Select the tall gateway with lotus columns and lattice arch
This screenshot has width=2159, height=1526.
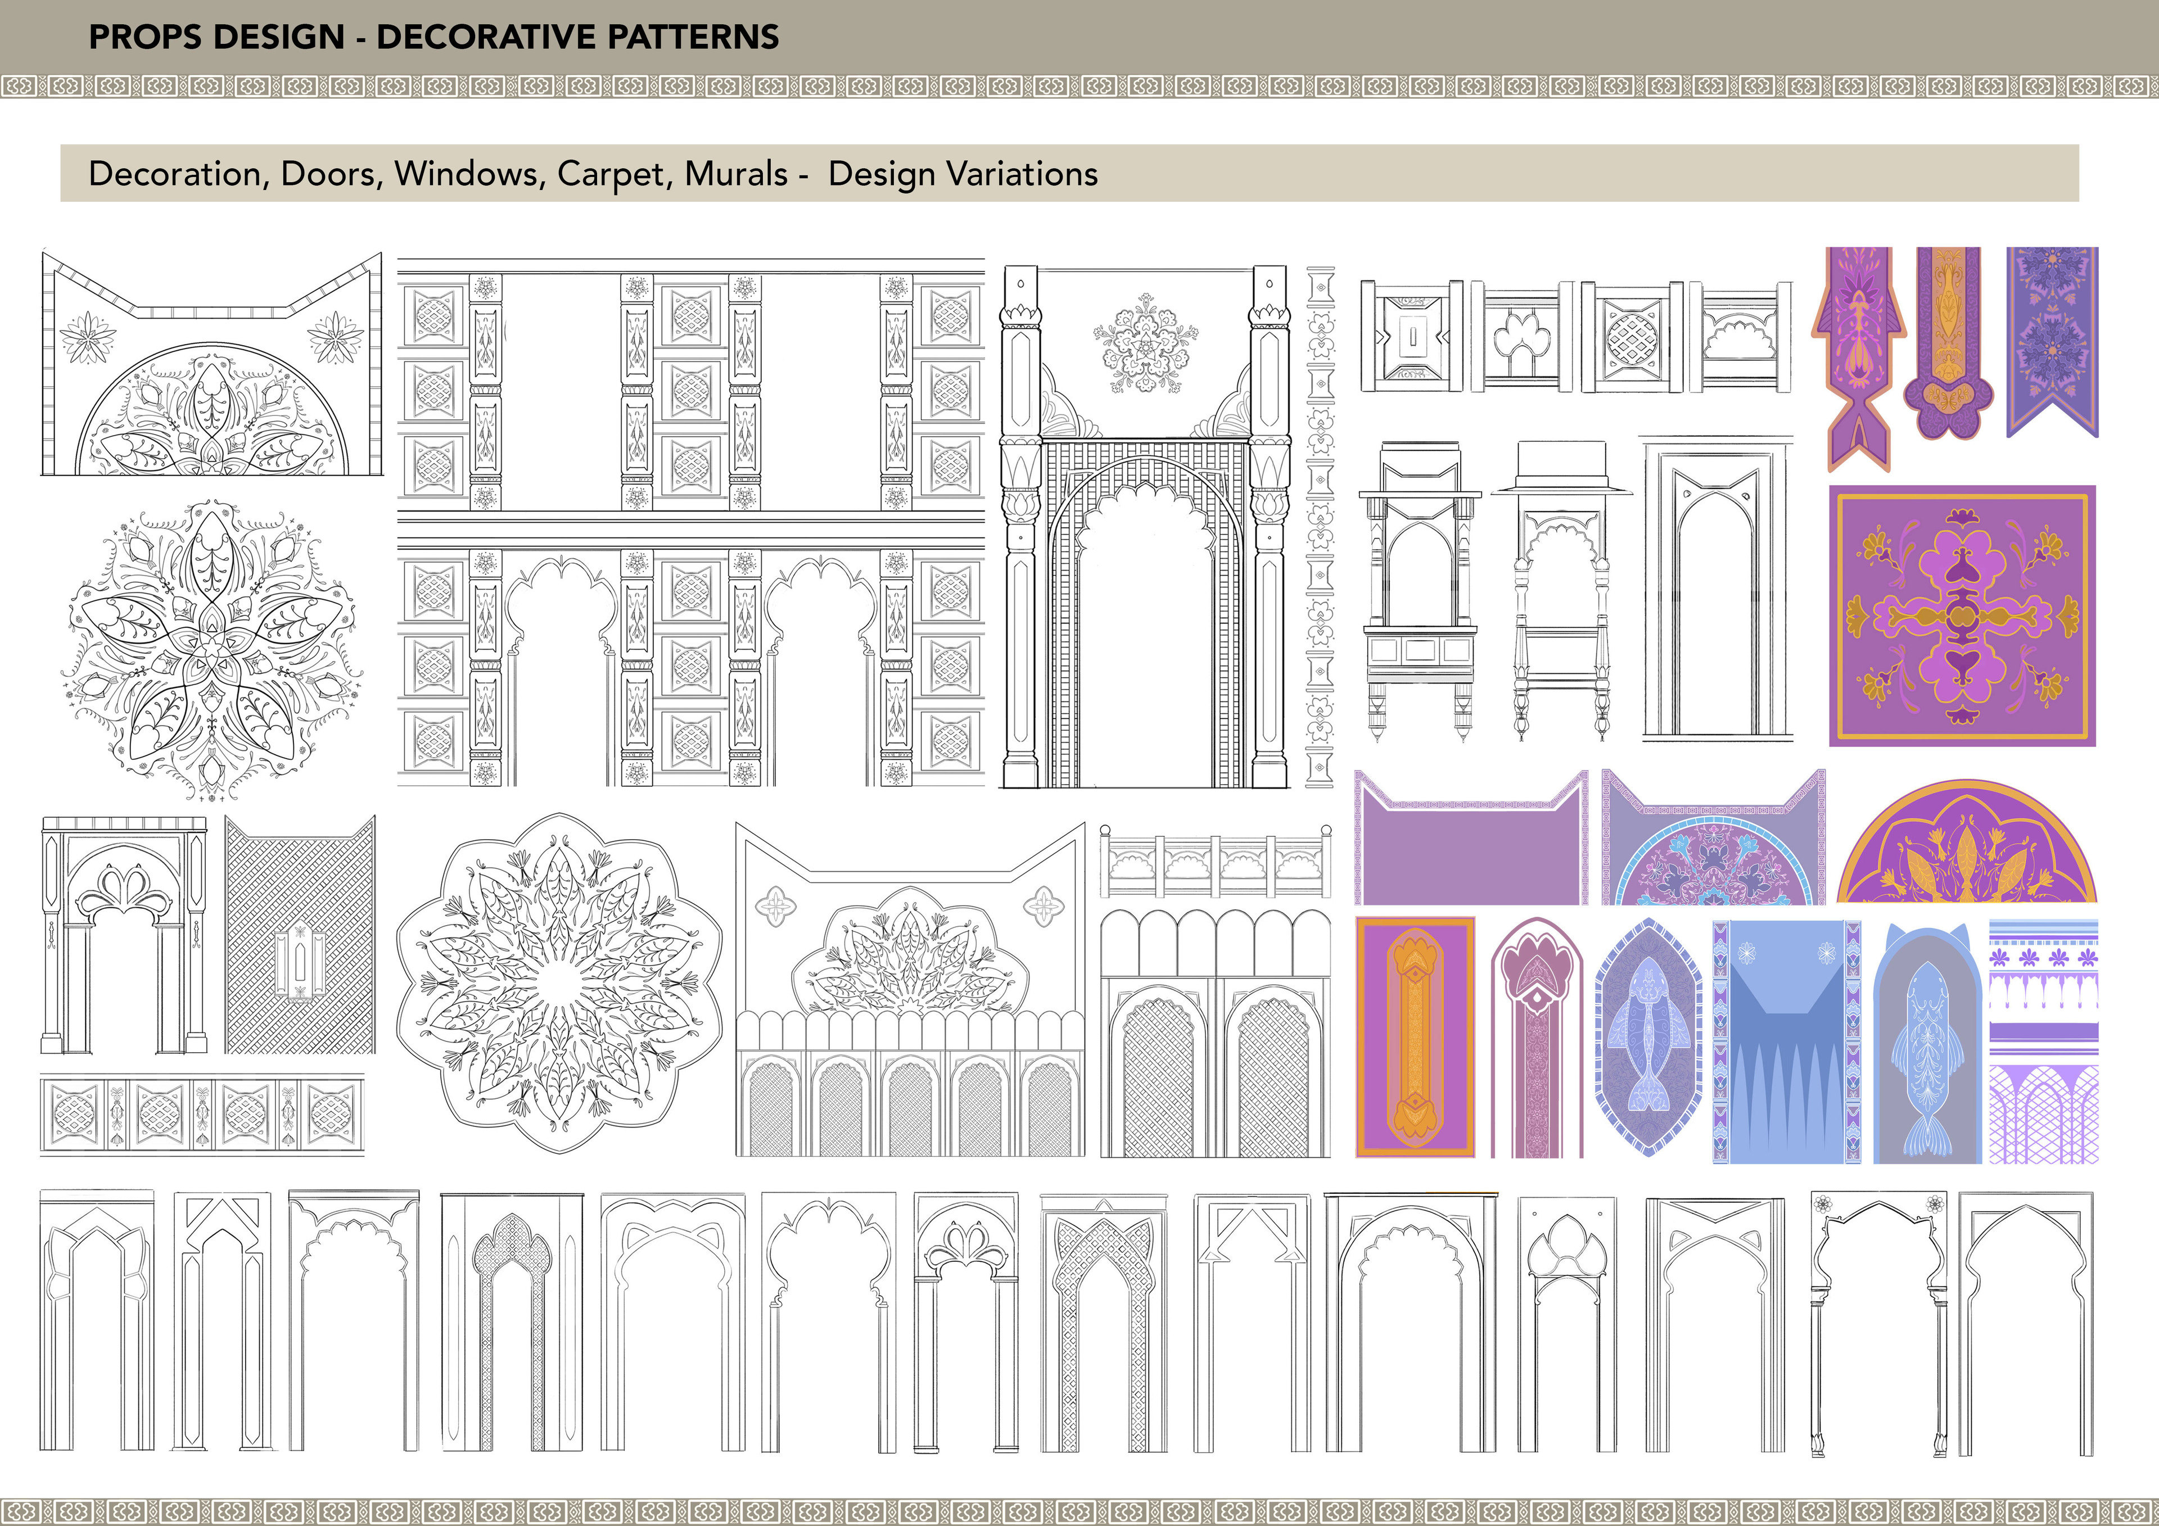tap(1145, 527)
